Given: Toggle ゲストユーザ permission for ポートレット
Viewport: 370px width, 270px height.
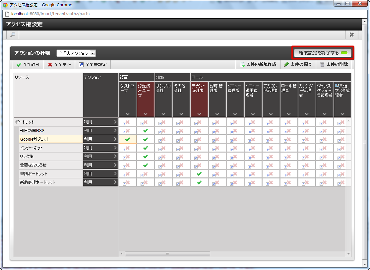Looking at the screenshot, I should click(x=128, y=122).
